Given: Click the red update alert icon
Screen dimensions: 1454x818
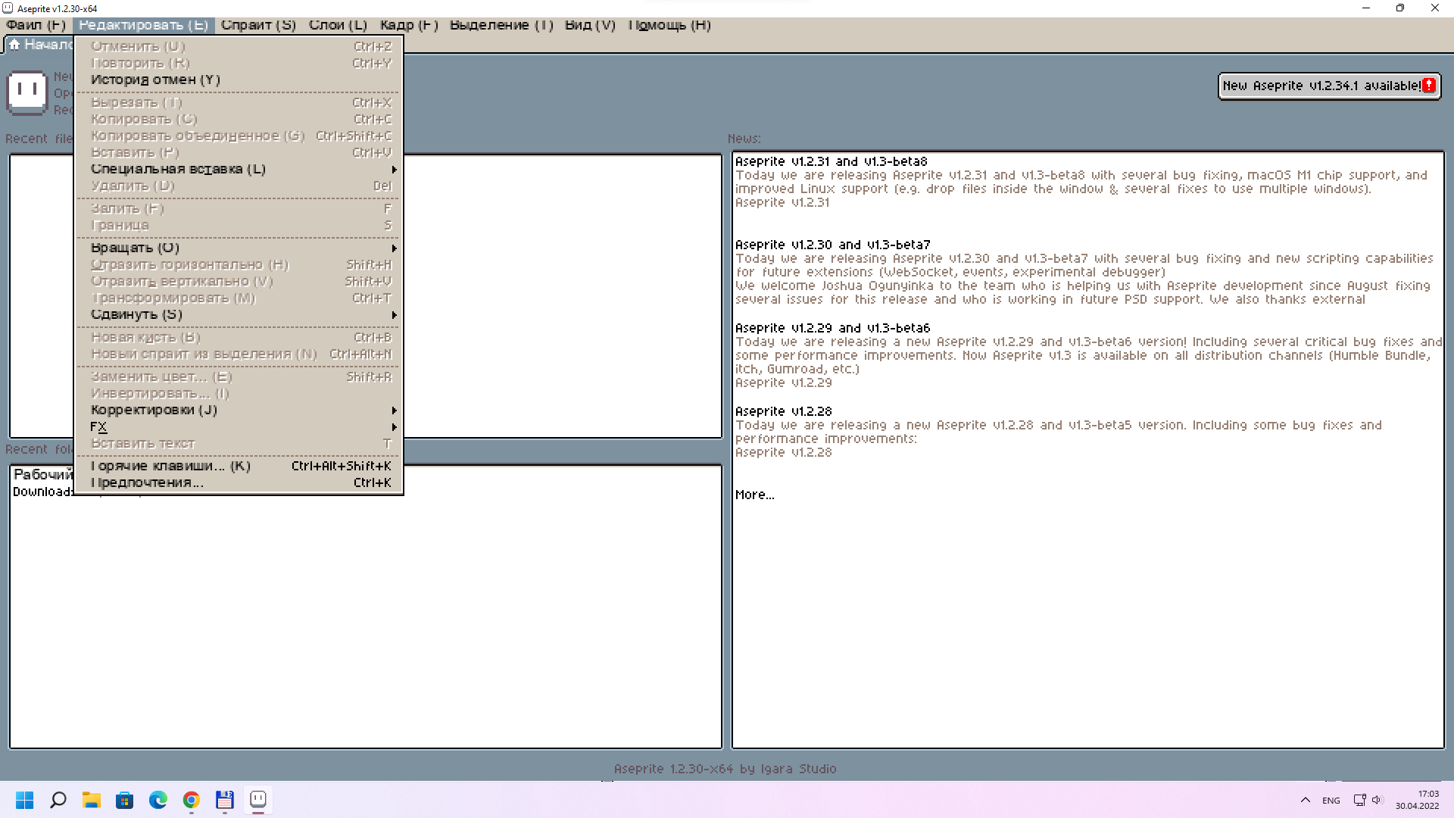Looking at the screenshot, I should [x=1428, y=86].
